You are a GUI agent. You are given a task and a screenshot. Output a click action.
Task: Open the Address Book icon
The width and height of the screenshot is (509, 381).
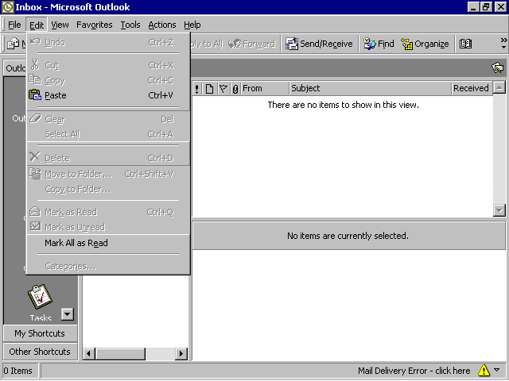pos(465,44)
